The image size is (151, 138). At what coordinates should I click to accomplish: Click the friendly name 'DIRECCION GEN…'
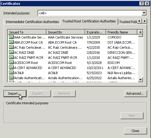coord(121,53)
